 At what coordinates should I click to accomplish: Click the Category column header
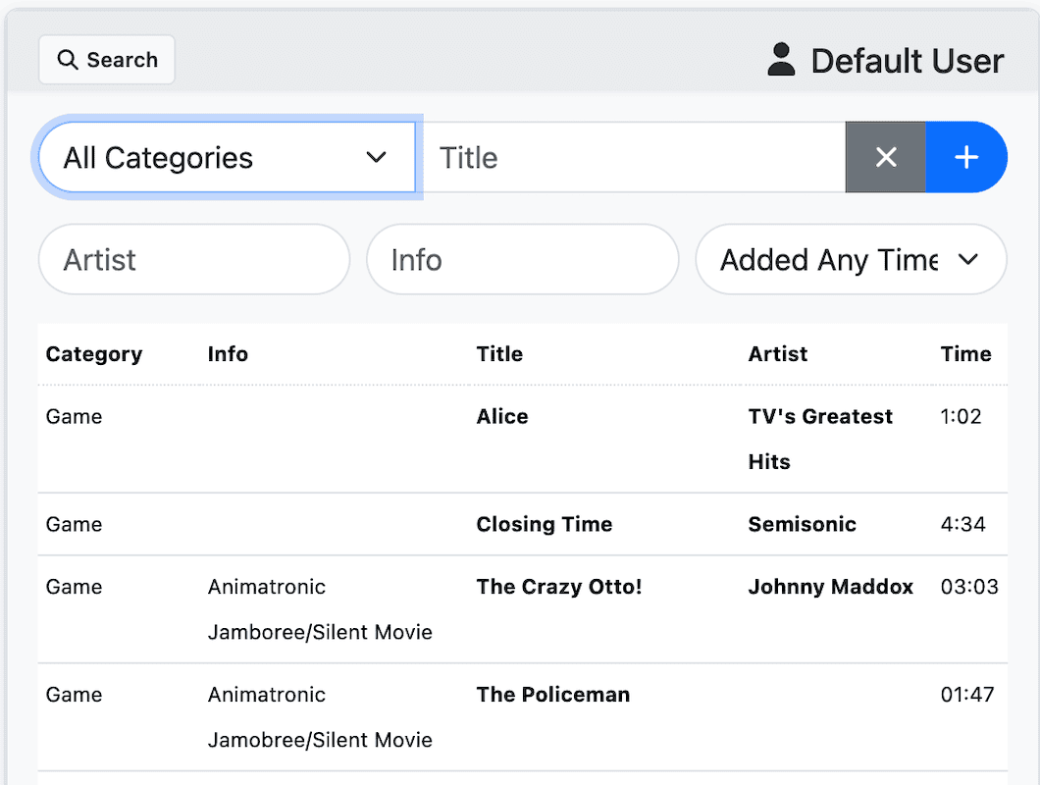(93, 354)
